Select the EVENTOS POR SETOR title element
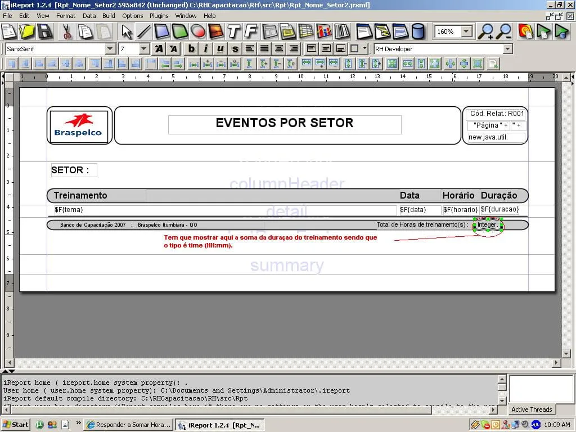 pyautogui.click(x=285, y=124)
